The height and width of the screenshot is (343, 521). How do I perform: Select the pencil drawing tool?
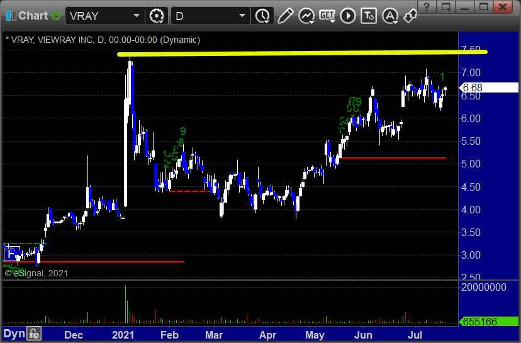pyautogui.click(x=286, y=16)
